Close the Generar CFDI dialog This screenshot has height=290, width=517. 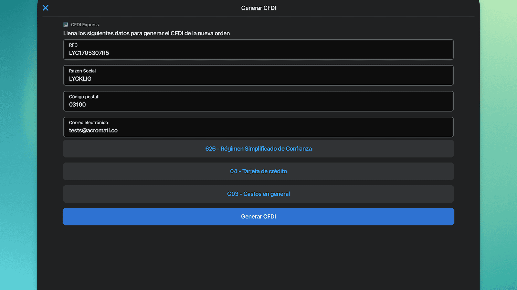(x=46, y=8)
